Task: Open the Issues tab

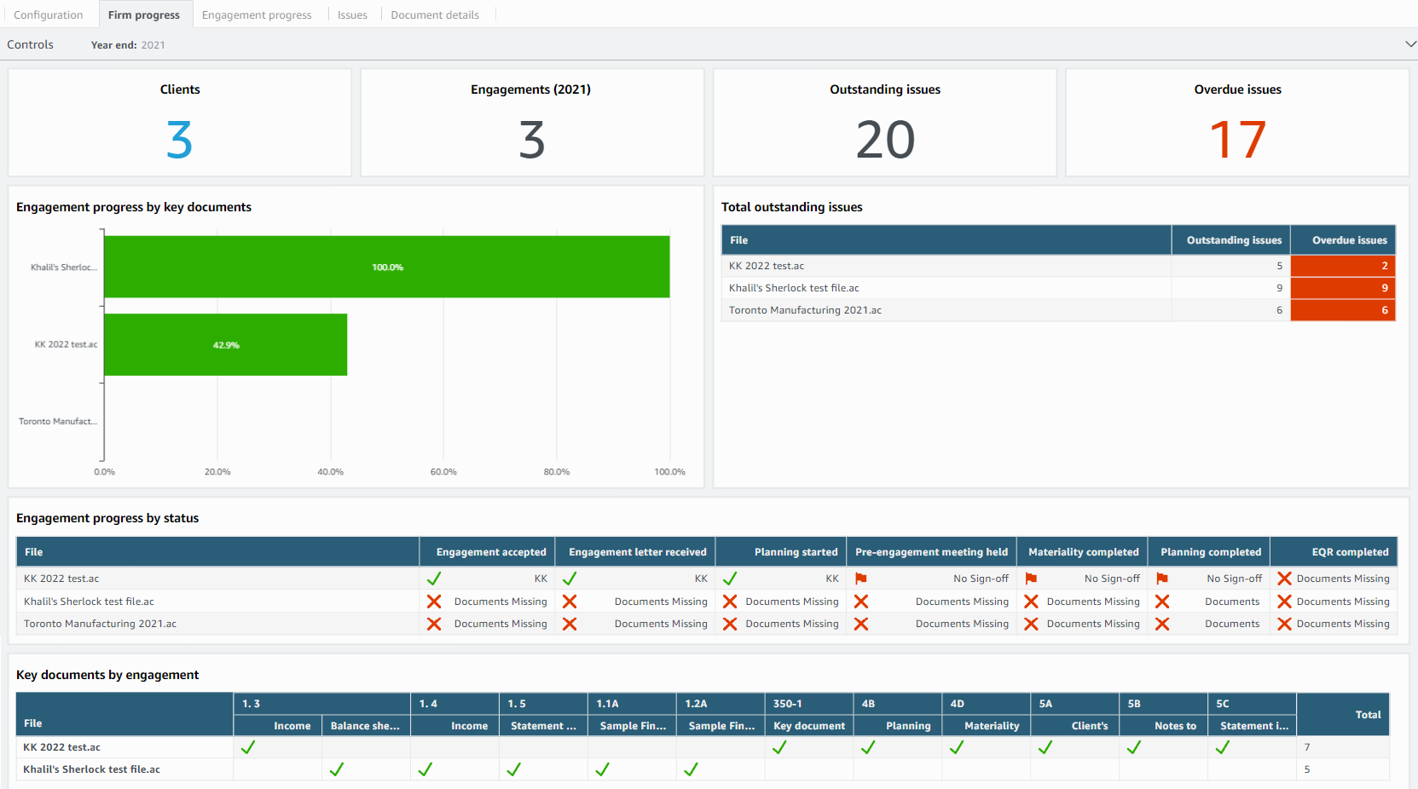Action: pyautogui.click(x=352, y=15)
